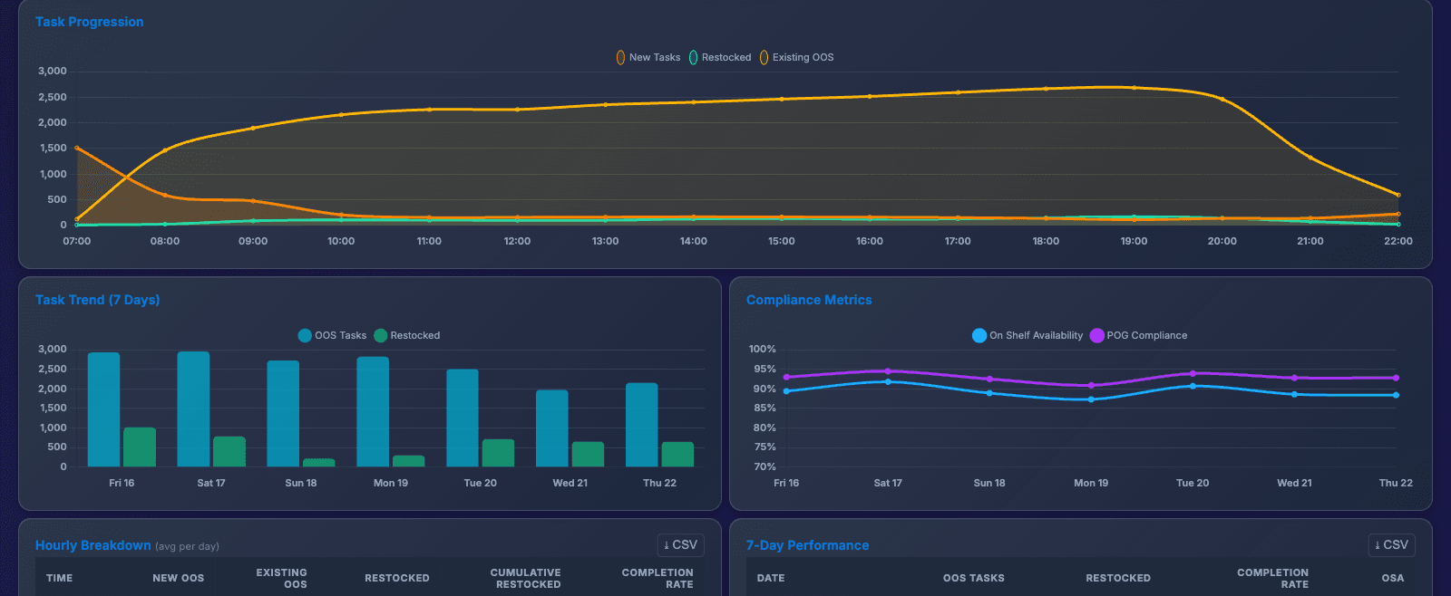Toggle the Existing OOS legend series
Image resolution: width=1451 pixels, height=596 pixels.
tap(796, 57)
